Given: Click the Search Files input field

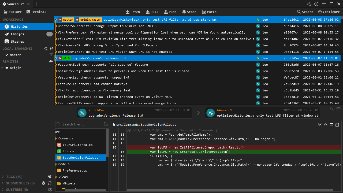Looking at the screenshot, I should 79,124.
